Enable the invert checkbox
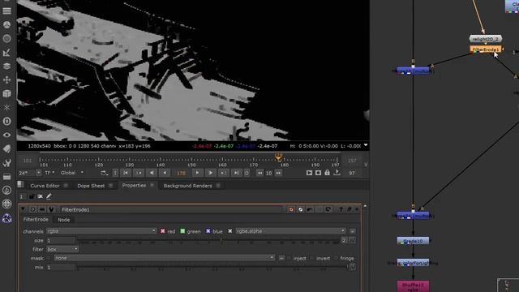519x292 pixels. click(311, 258)
